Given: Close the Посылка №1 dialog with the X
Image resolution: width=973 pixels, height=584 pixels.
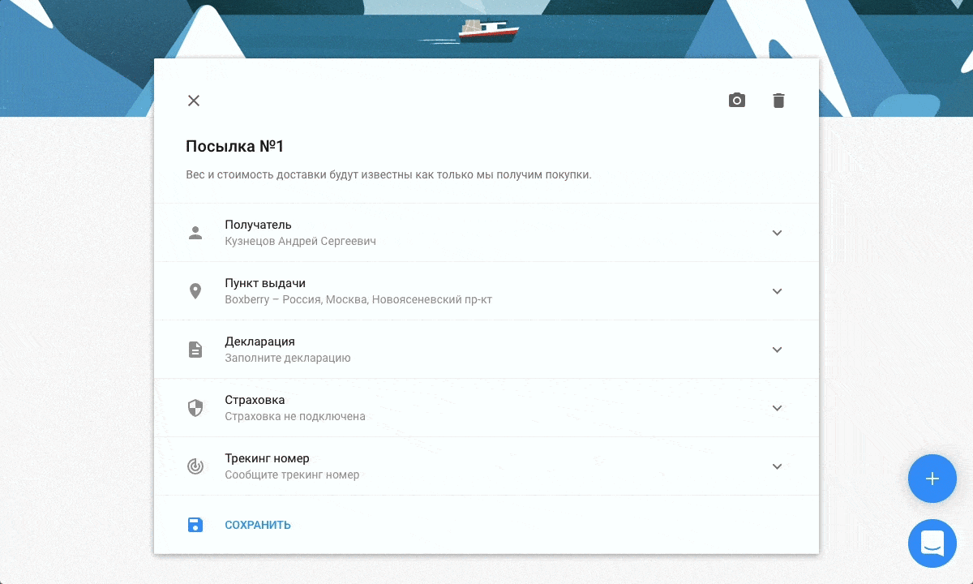Looking at the screenshot, I should pyautogui.click(x=194, y=101).
